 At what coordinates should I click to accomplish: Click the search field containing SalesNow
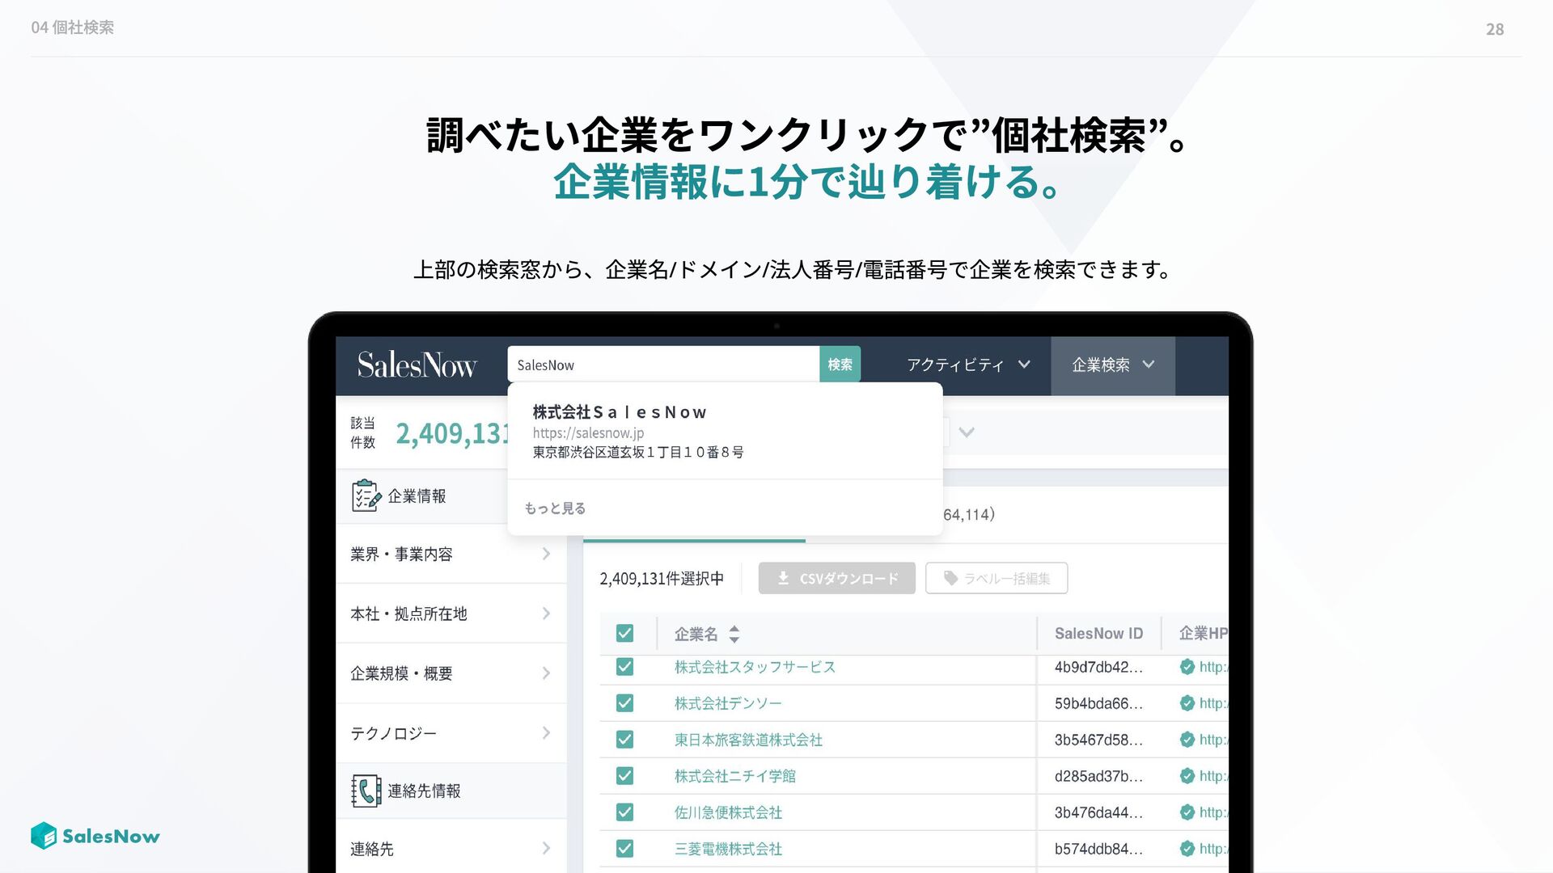click(x=663, y=365)
